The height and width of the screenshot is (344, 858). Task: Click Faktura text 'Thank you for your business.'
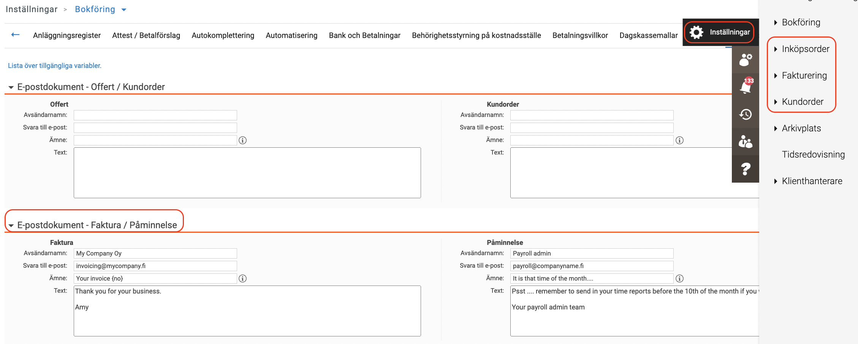pyautogui.click(x=118, y=291)
